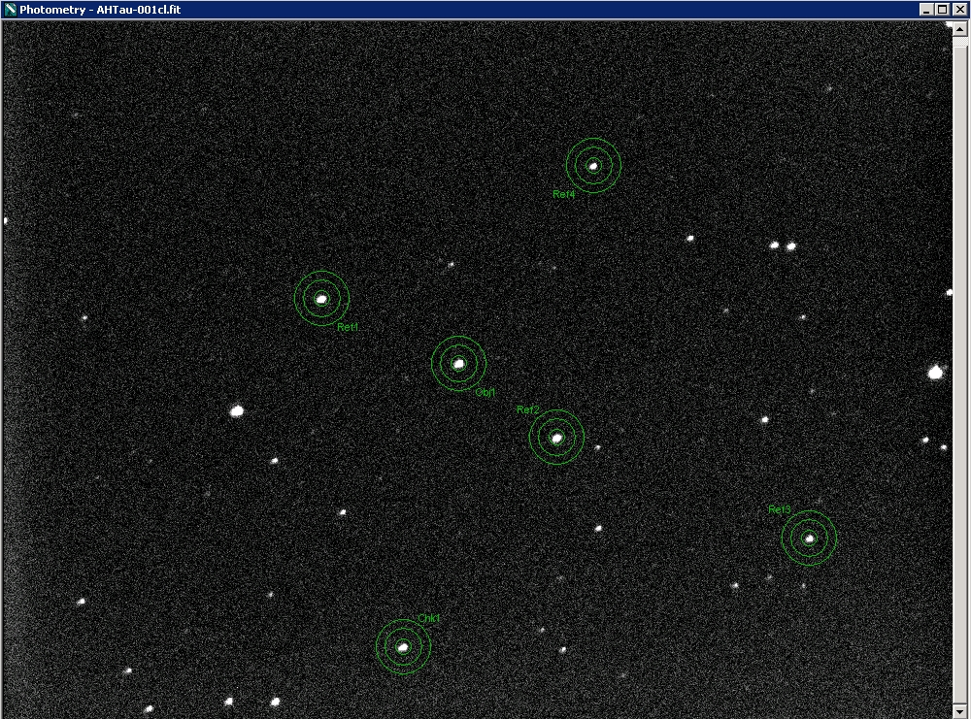This screenshot has width=971, height=719.
Task: Maximize the Photometry window
Action: (x=942, y=10)
